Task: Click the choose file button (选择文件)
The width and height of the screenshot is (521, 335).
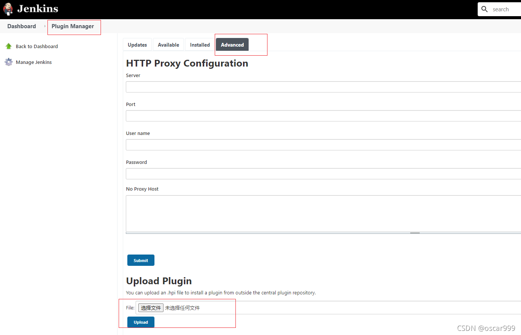Action: pos(151,308)
